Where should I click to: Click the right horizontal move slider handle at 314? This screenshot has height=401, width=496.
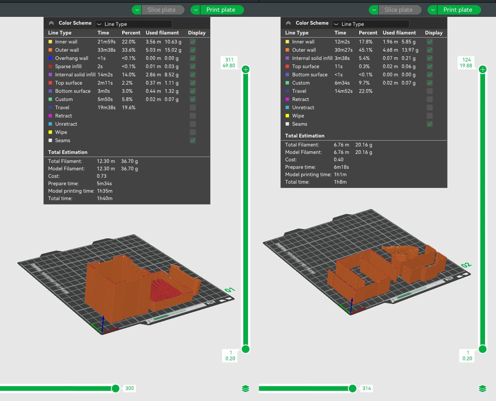click(x=353, y=388)
